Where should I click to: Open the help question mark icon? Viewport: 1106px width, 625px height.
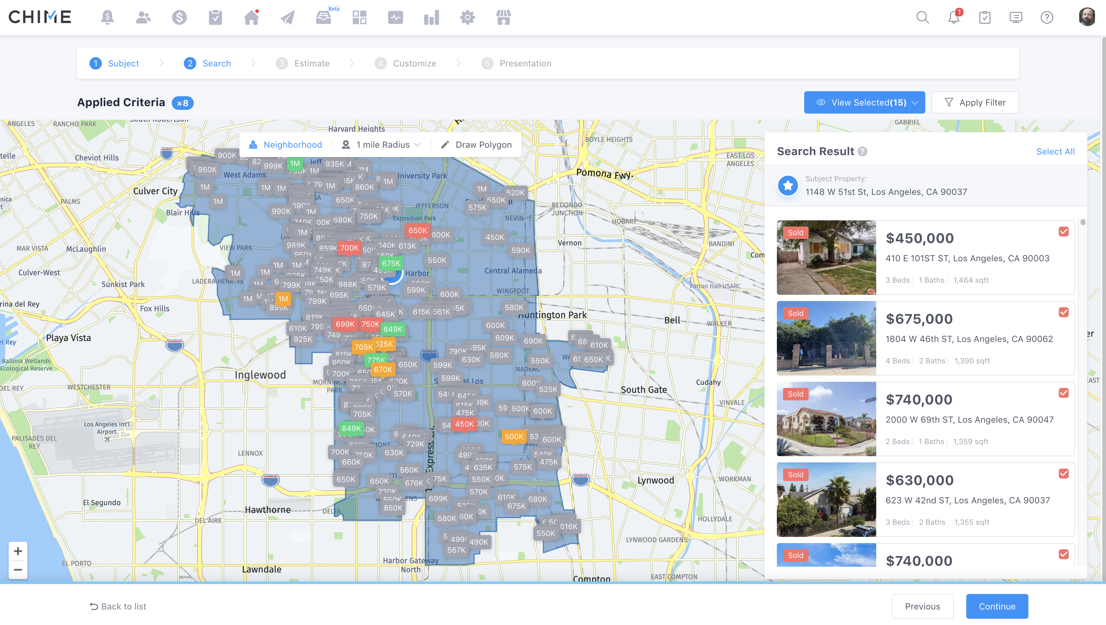pyautogui.click(x=1047, y=18)
